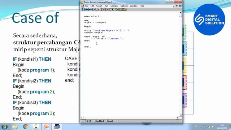This screenshot has width=231, height=130.
Task: Restore the noname02.pas document window
Action: [x=177, y=6]
